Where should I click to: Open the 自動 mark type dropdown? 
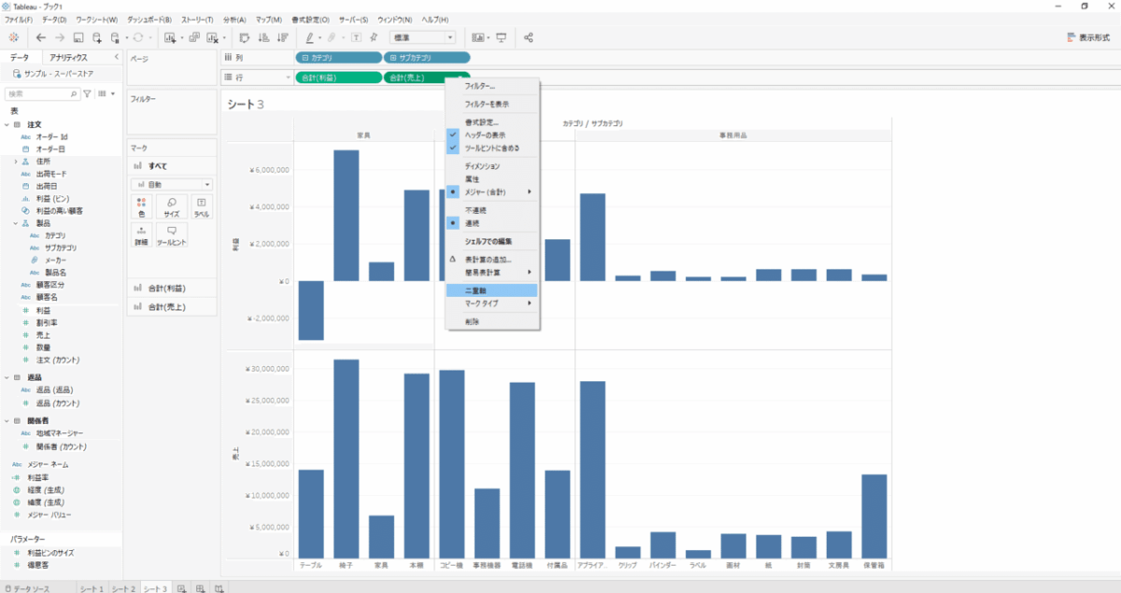[172, 185]
